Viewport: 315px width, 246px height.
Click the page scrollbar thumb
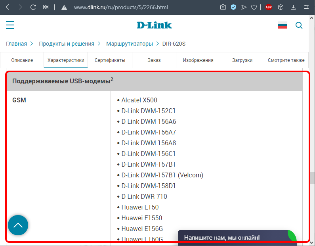click(x=312, y=178)
